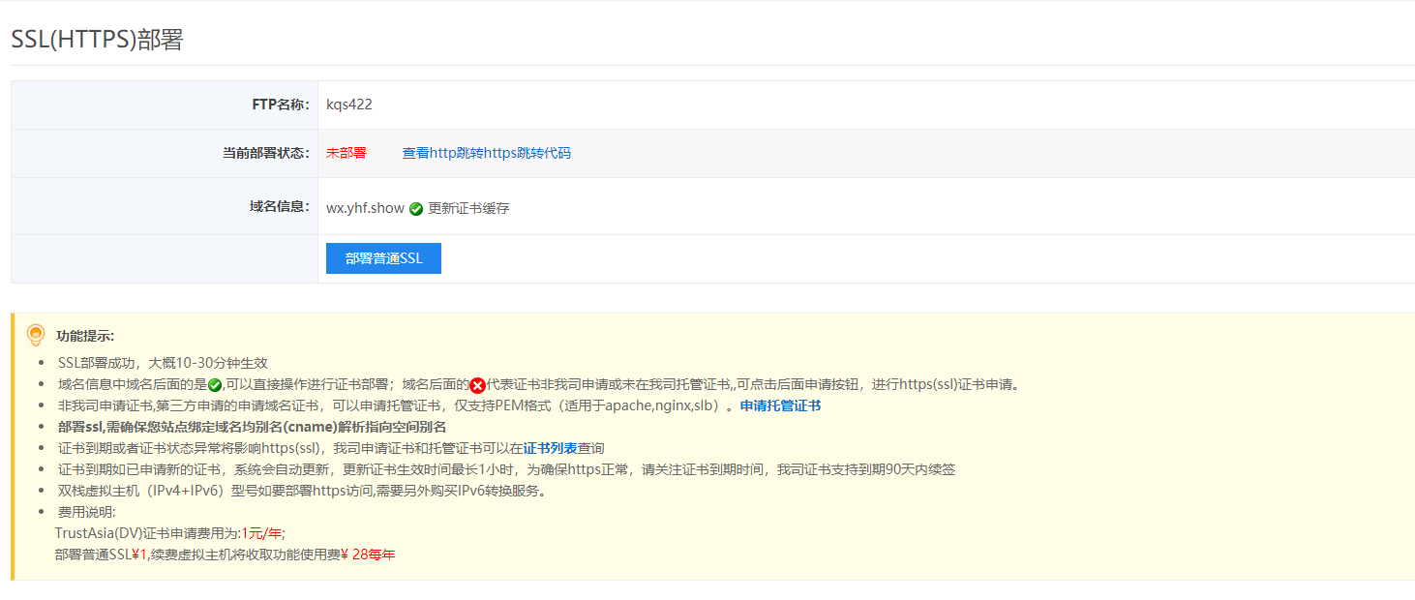Click the 功能提示 heading
The height and width of the screenshot is (600, 1415).
(85, 336)
